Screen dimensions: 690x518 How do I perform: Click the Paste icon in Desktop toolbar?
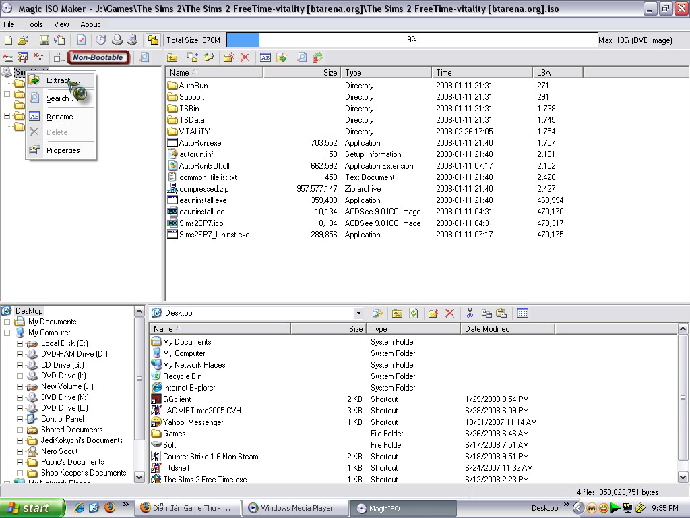point(501,313)
